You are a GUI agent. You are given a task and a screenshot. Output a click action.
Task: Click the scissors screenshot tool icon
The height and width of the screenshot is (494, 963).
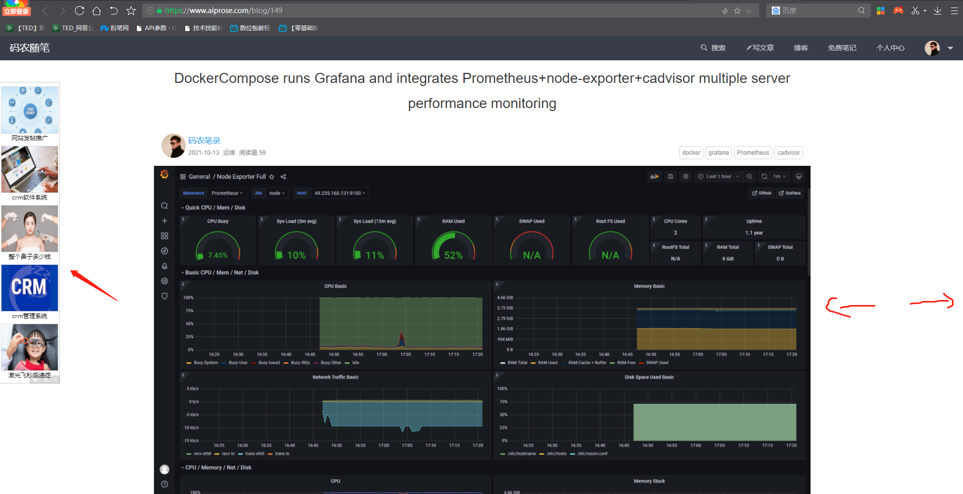[915, 11]
